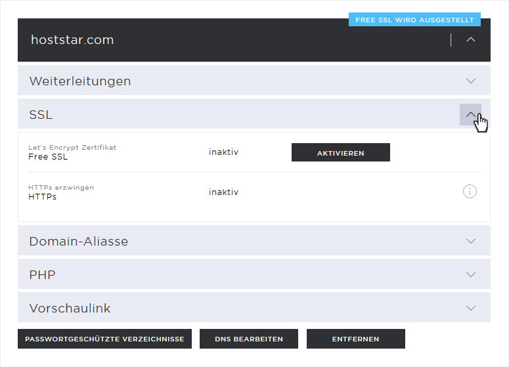This screenshot has width=509, height=367.
Task: Click the Entfernen button
Action: pyautogui.click(x=356, y=339)
